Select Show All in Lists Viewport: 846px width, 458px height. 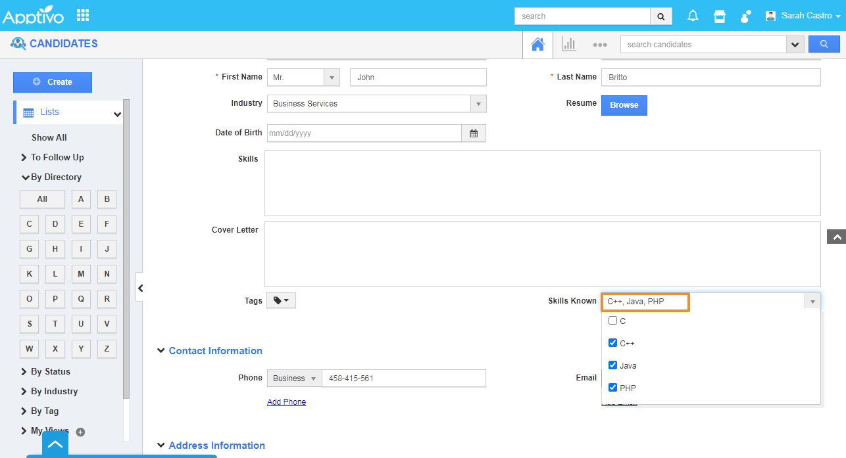pyautogui.click(x=49, y=137)
